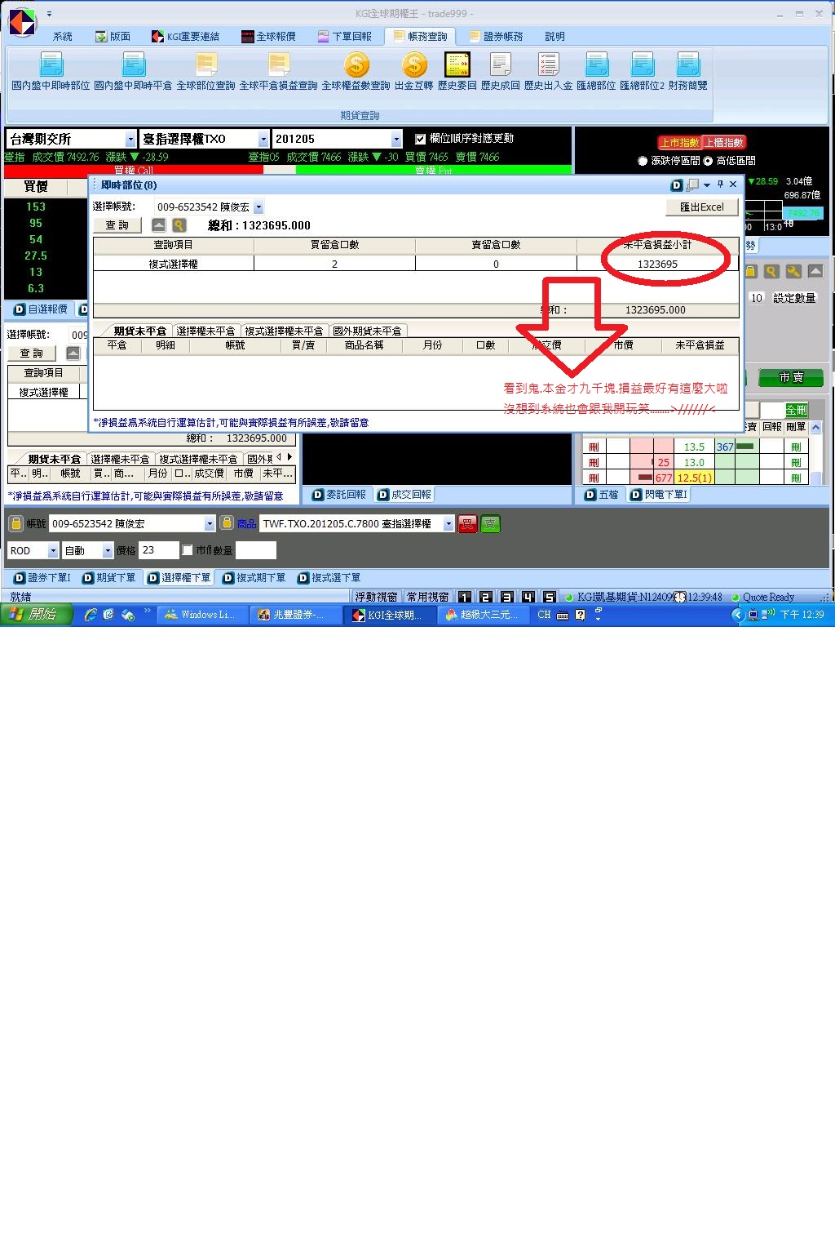The image size is (835, 1236).
Task: Expand the 臺指選擇權TXO product dropdown
Action: tap(263, 139)
